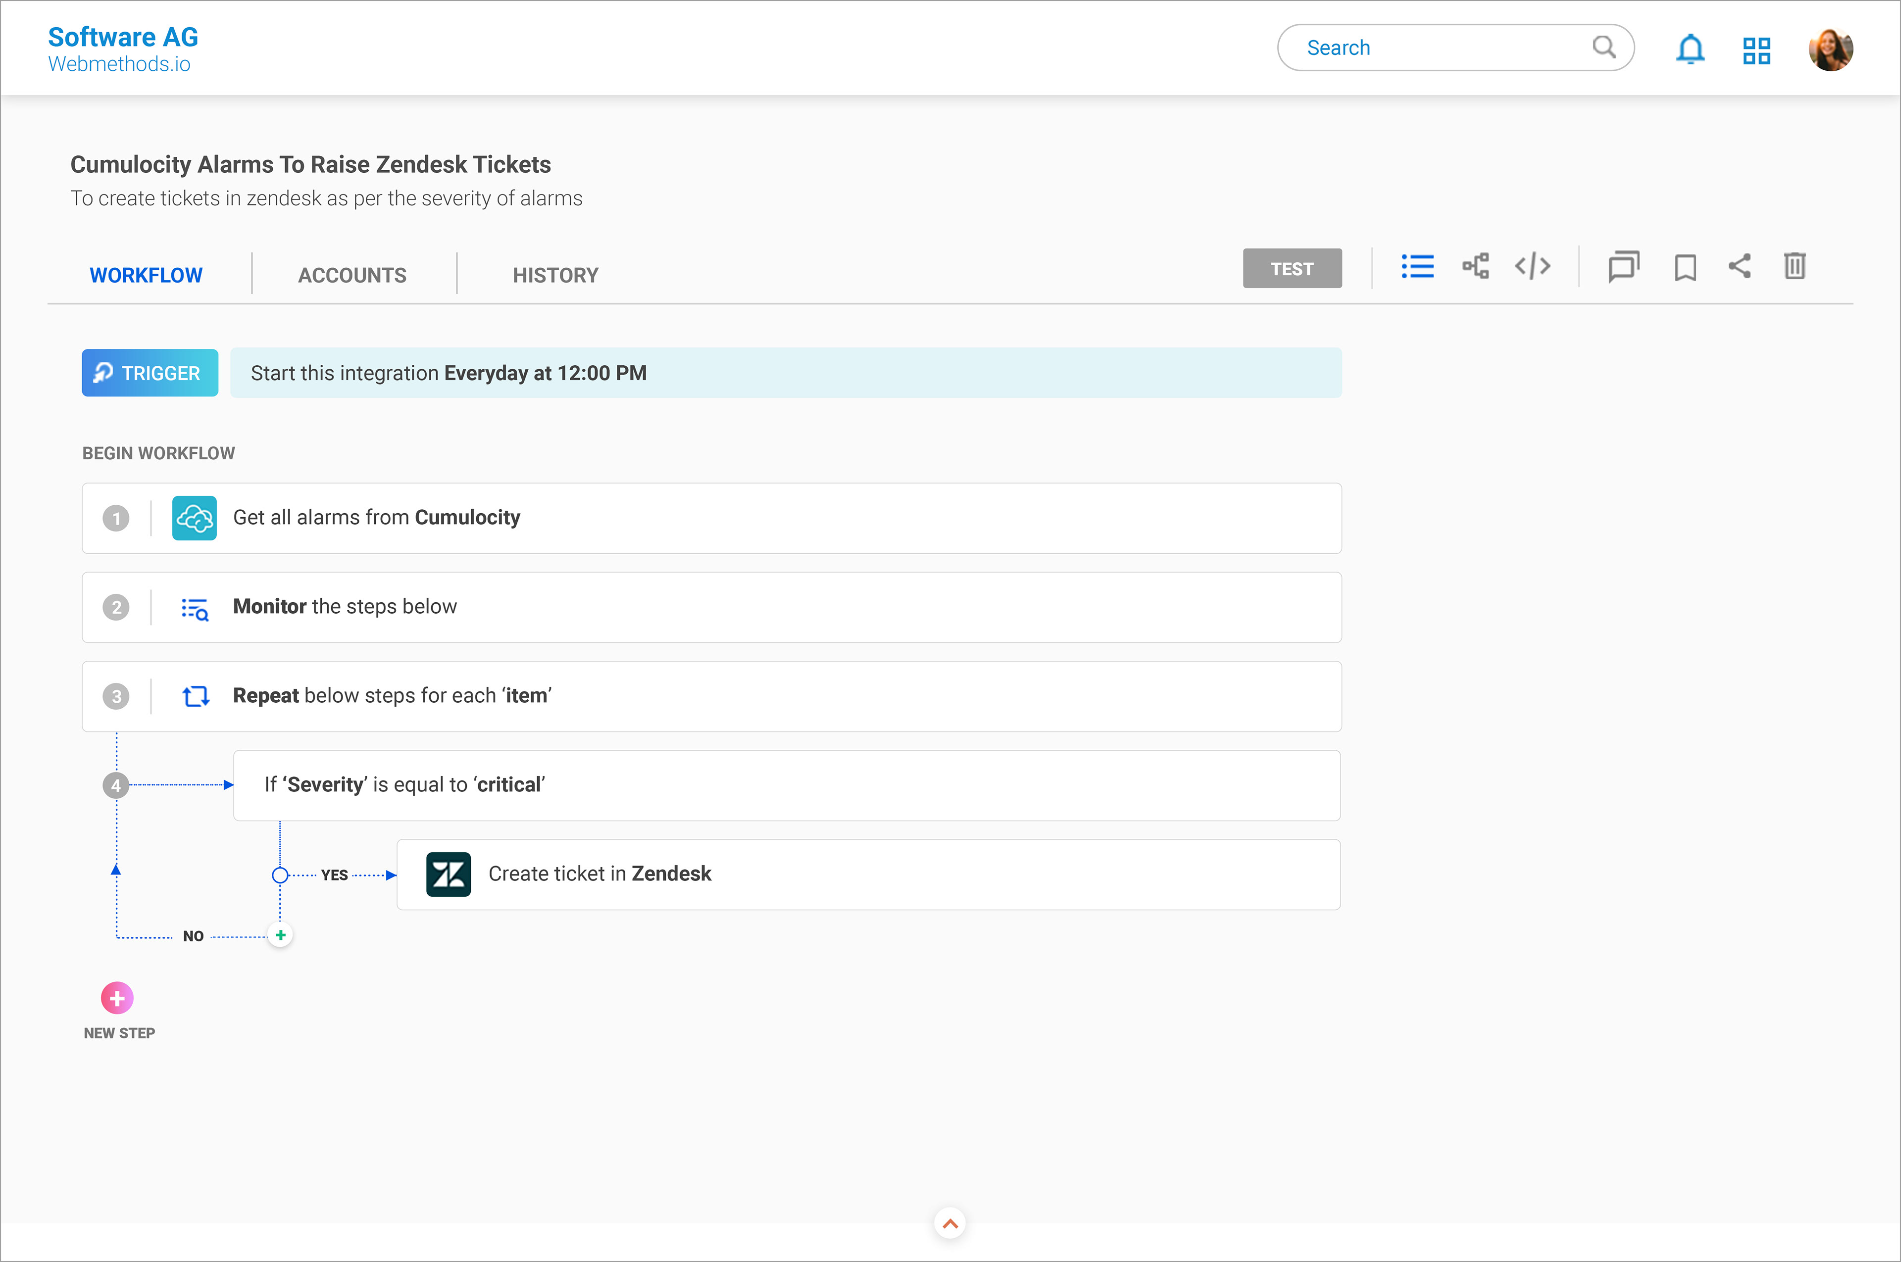Switch to the WORKFLOW tab
The height and width of the screenshot is (1262, 1901).
146,275
